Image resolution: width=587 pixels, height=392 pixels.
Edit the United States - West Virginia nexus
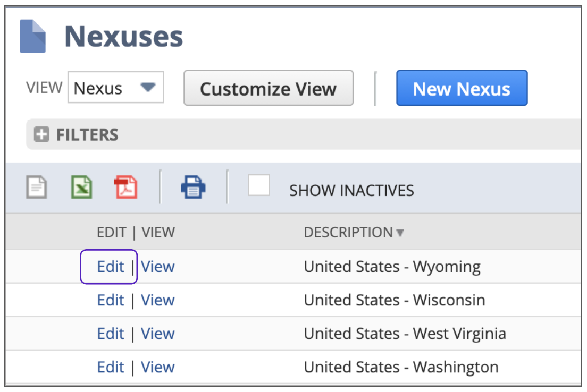[x=110, y=334]
